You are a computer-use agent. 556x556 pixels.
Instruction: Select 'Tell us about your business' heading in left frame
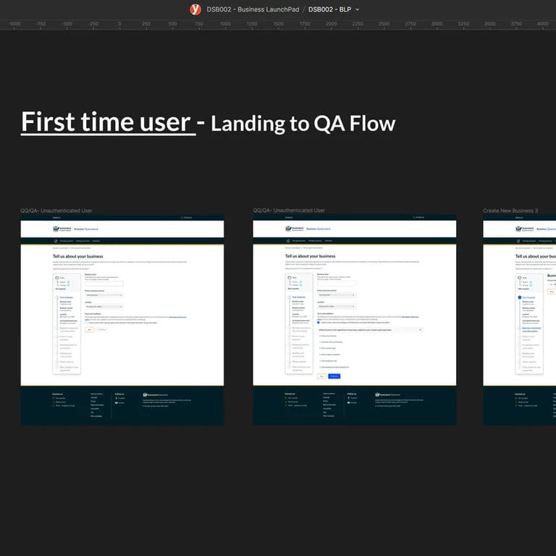(x=78, y=256)
